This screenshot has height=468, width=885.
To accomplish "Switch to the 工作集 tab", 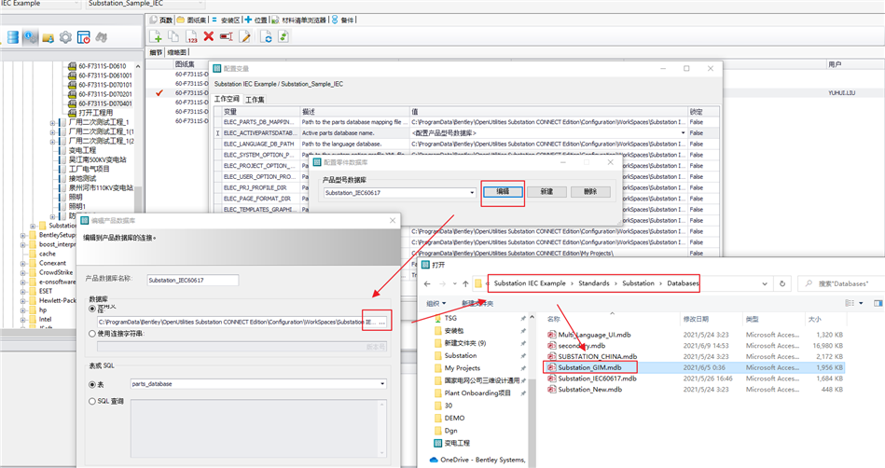I will coord(255,99).
